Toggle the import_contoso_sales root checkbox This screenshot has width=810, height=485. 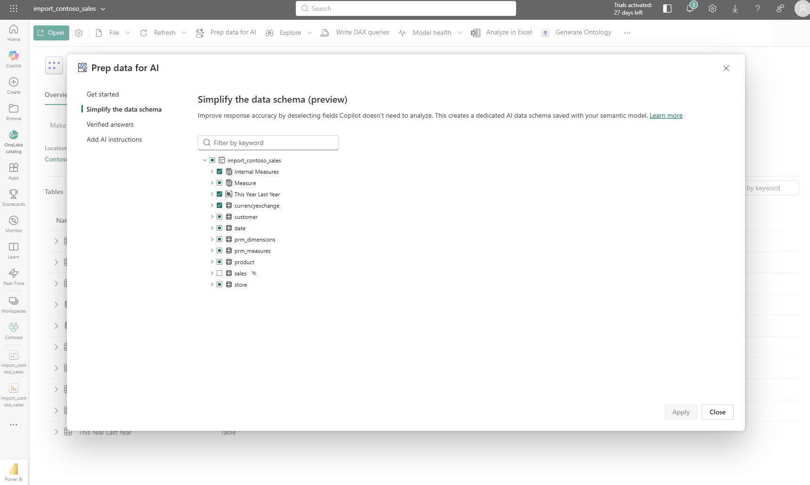[x=212, y=160]
